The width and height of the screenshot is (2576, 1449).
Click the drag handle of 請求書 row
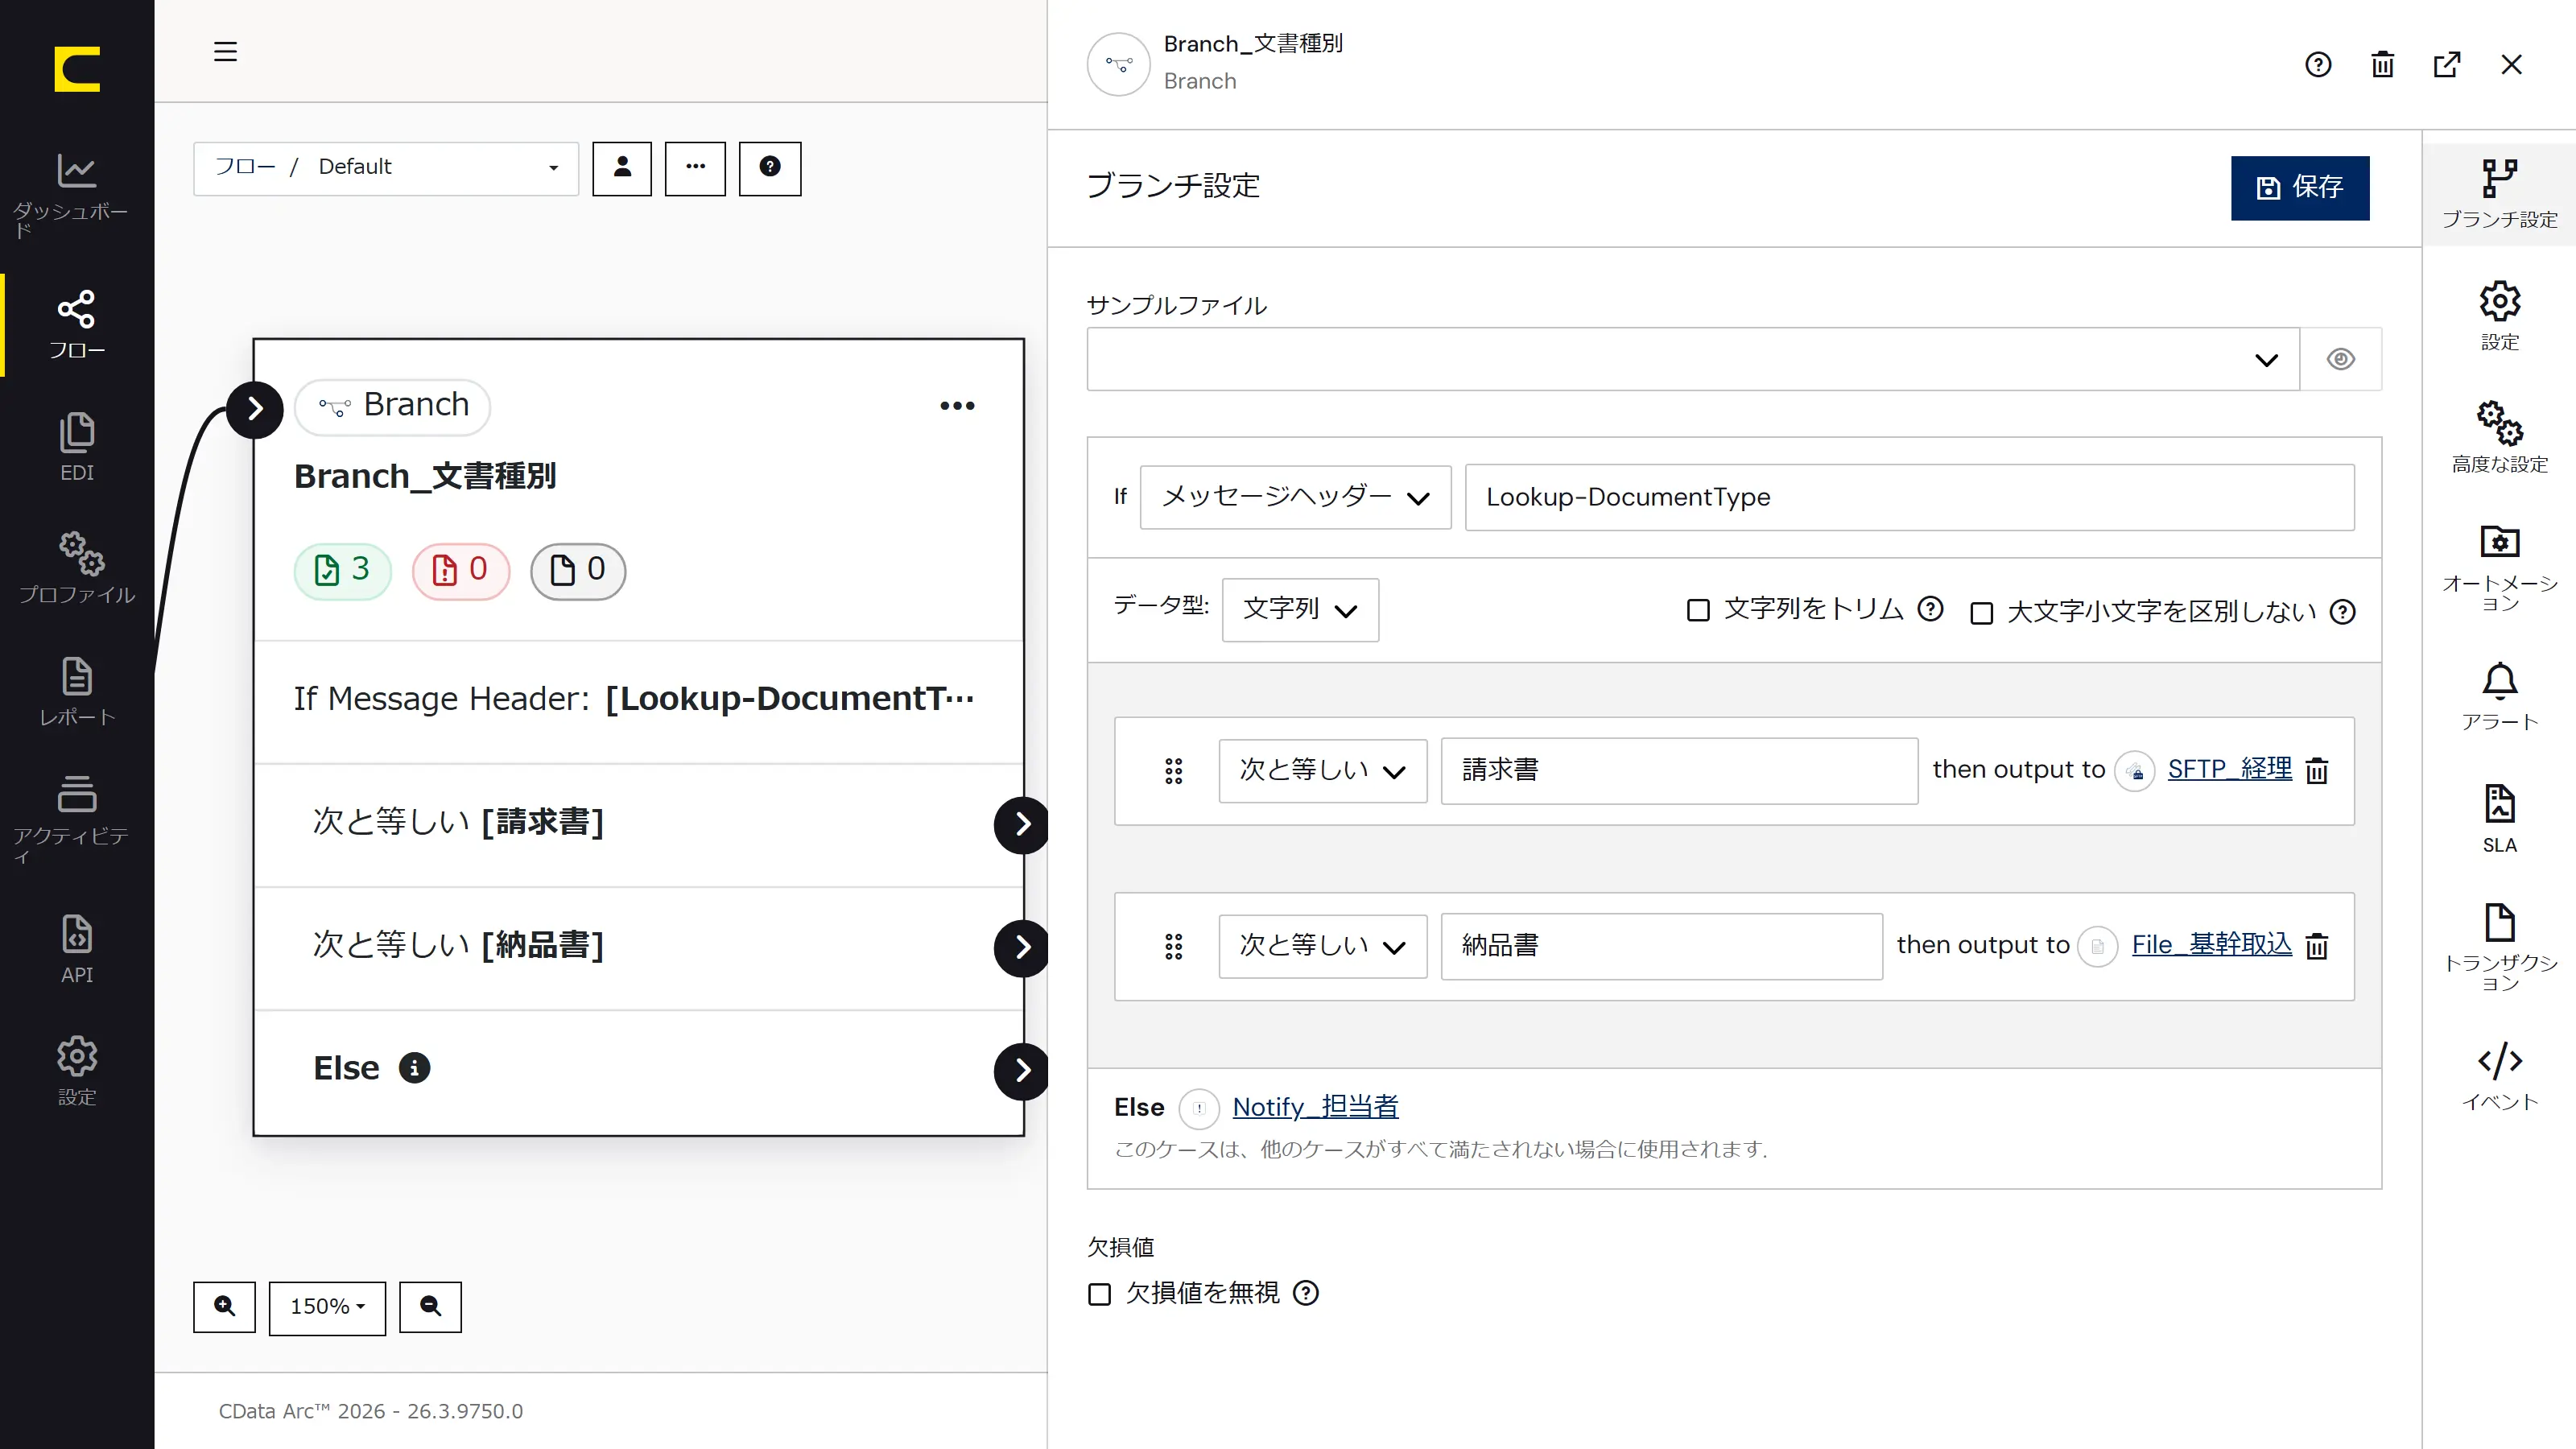[x=1174, y=770]
